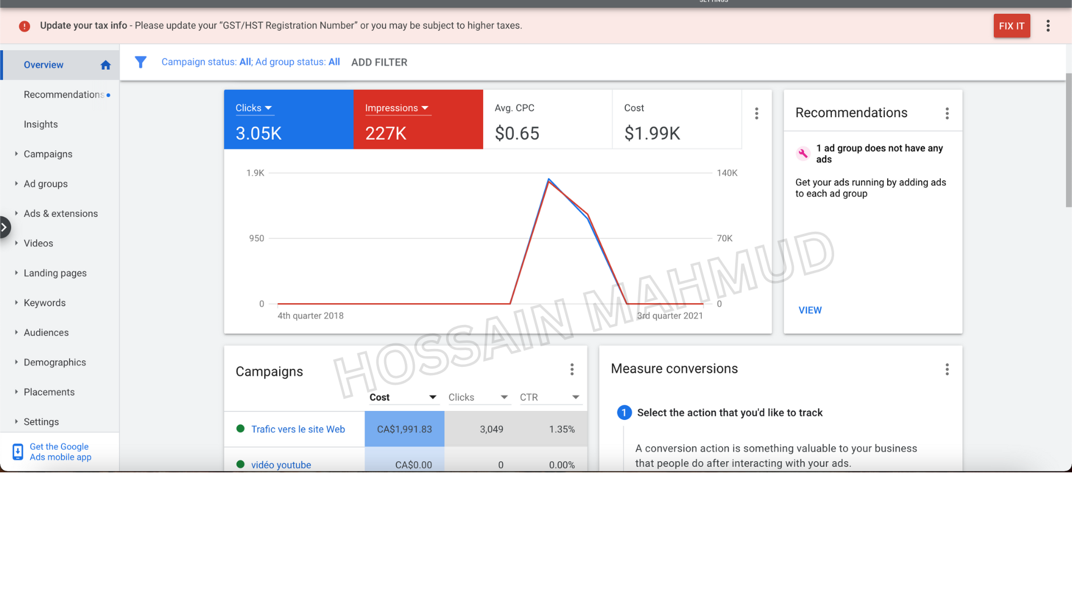Click the 'Select the action that you'd like to track' heading

pyautogui.click(x=730, y=413)
